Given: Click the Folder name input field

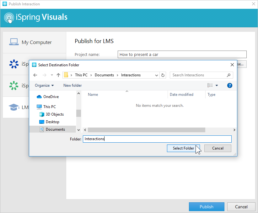Looking at the screenshot, I should (157, 139).
